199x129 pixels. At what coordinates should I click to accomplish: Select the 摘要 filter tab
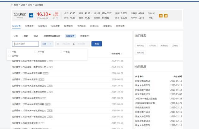[25, 36]
